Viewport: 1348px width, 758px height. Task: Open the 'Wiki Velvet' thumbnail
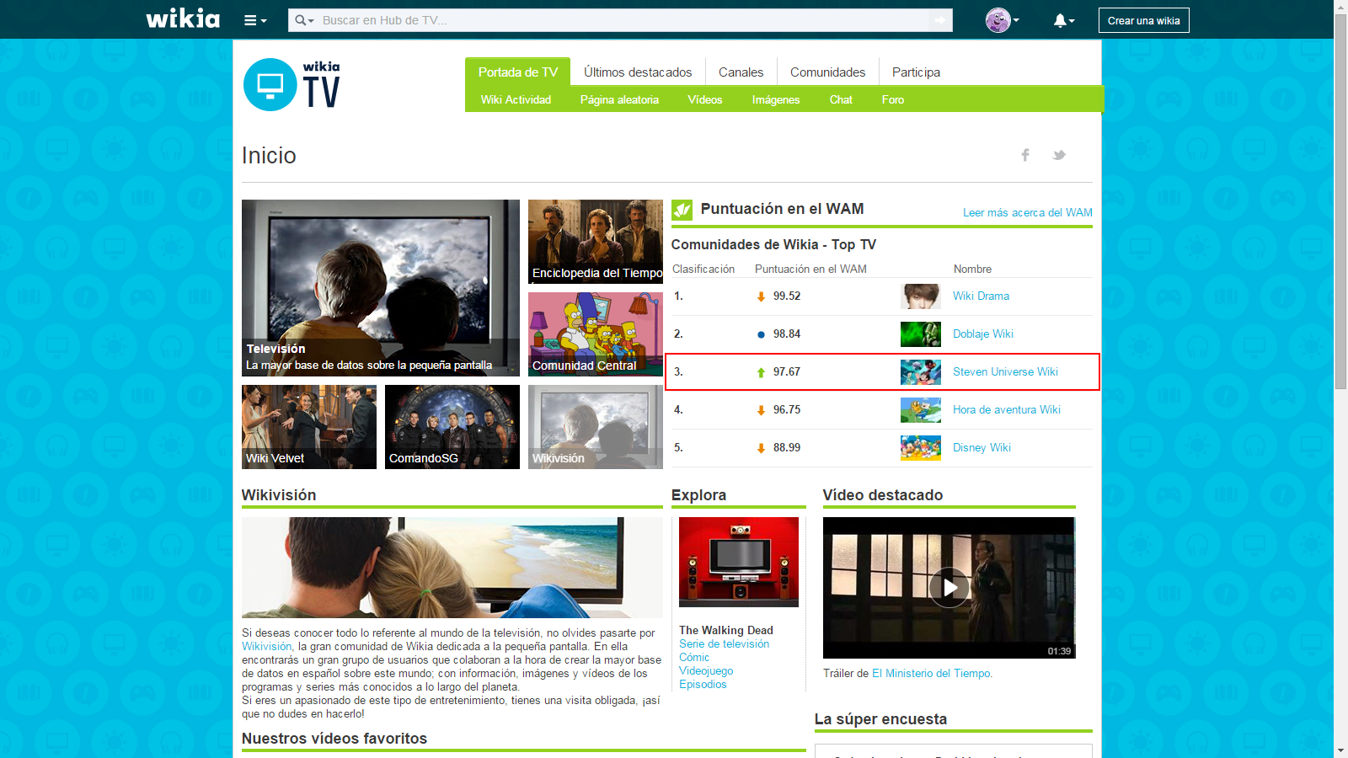coord(309,427)
